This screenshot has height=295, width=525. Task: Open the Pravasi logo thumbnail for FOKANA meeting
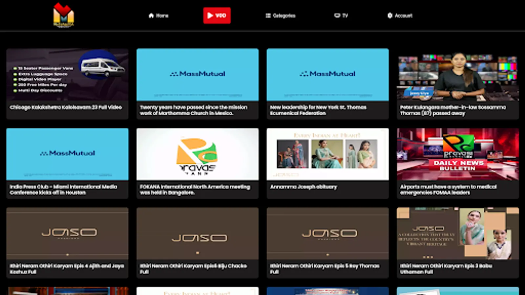click(x=198, y=154)
